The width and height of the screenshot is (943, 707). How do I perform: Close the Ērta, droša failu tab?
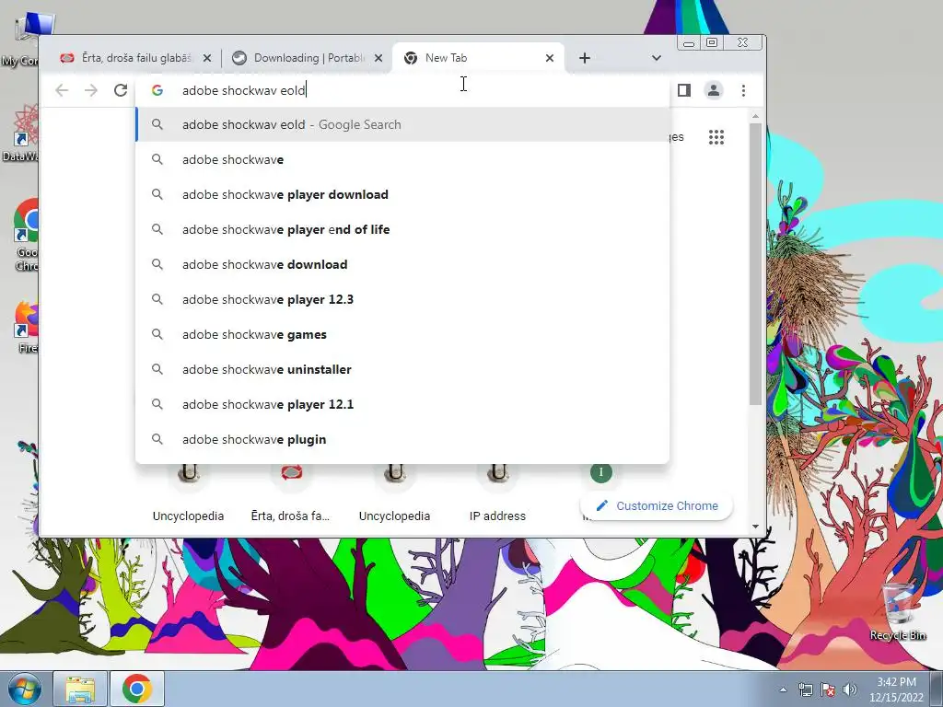click(207, 58)
